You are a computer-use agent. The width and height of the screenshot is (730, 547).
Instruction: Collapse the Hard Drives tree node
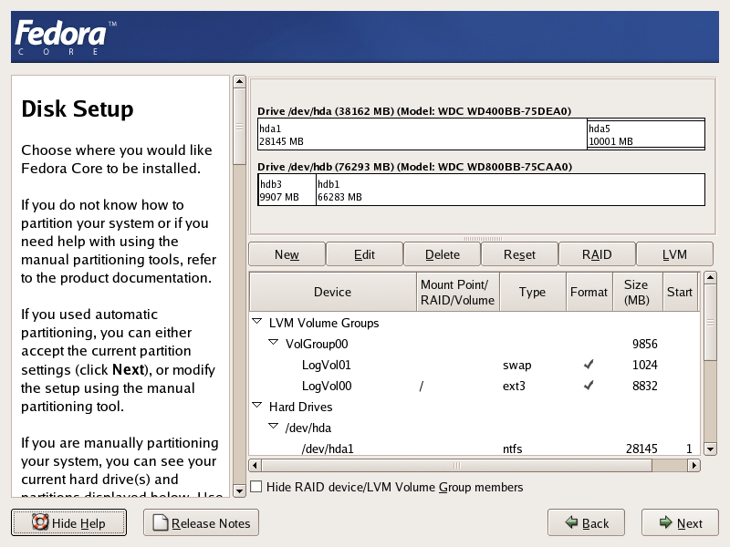click(x=257, y=405)
